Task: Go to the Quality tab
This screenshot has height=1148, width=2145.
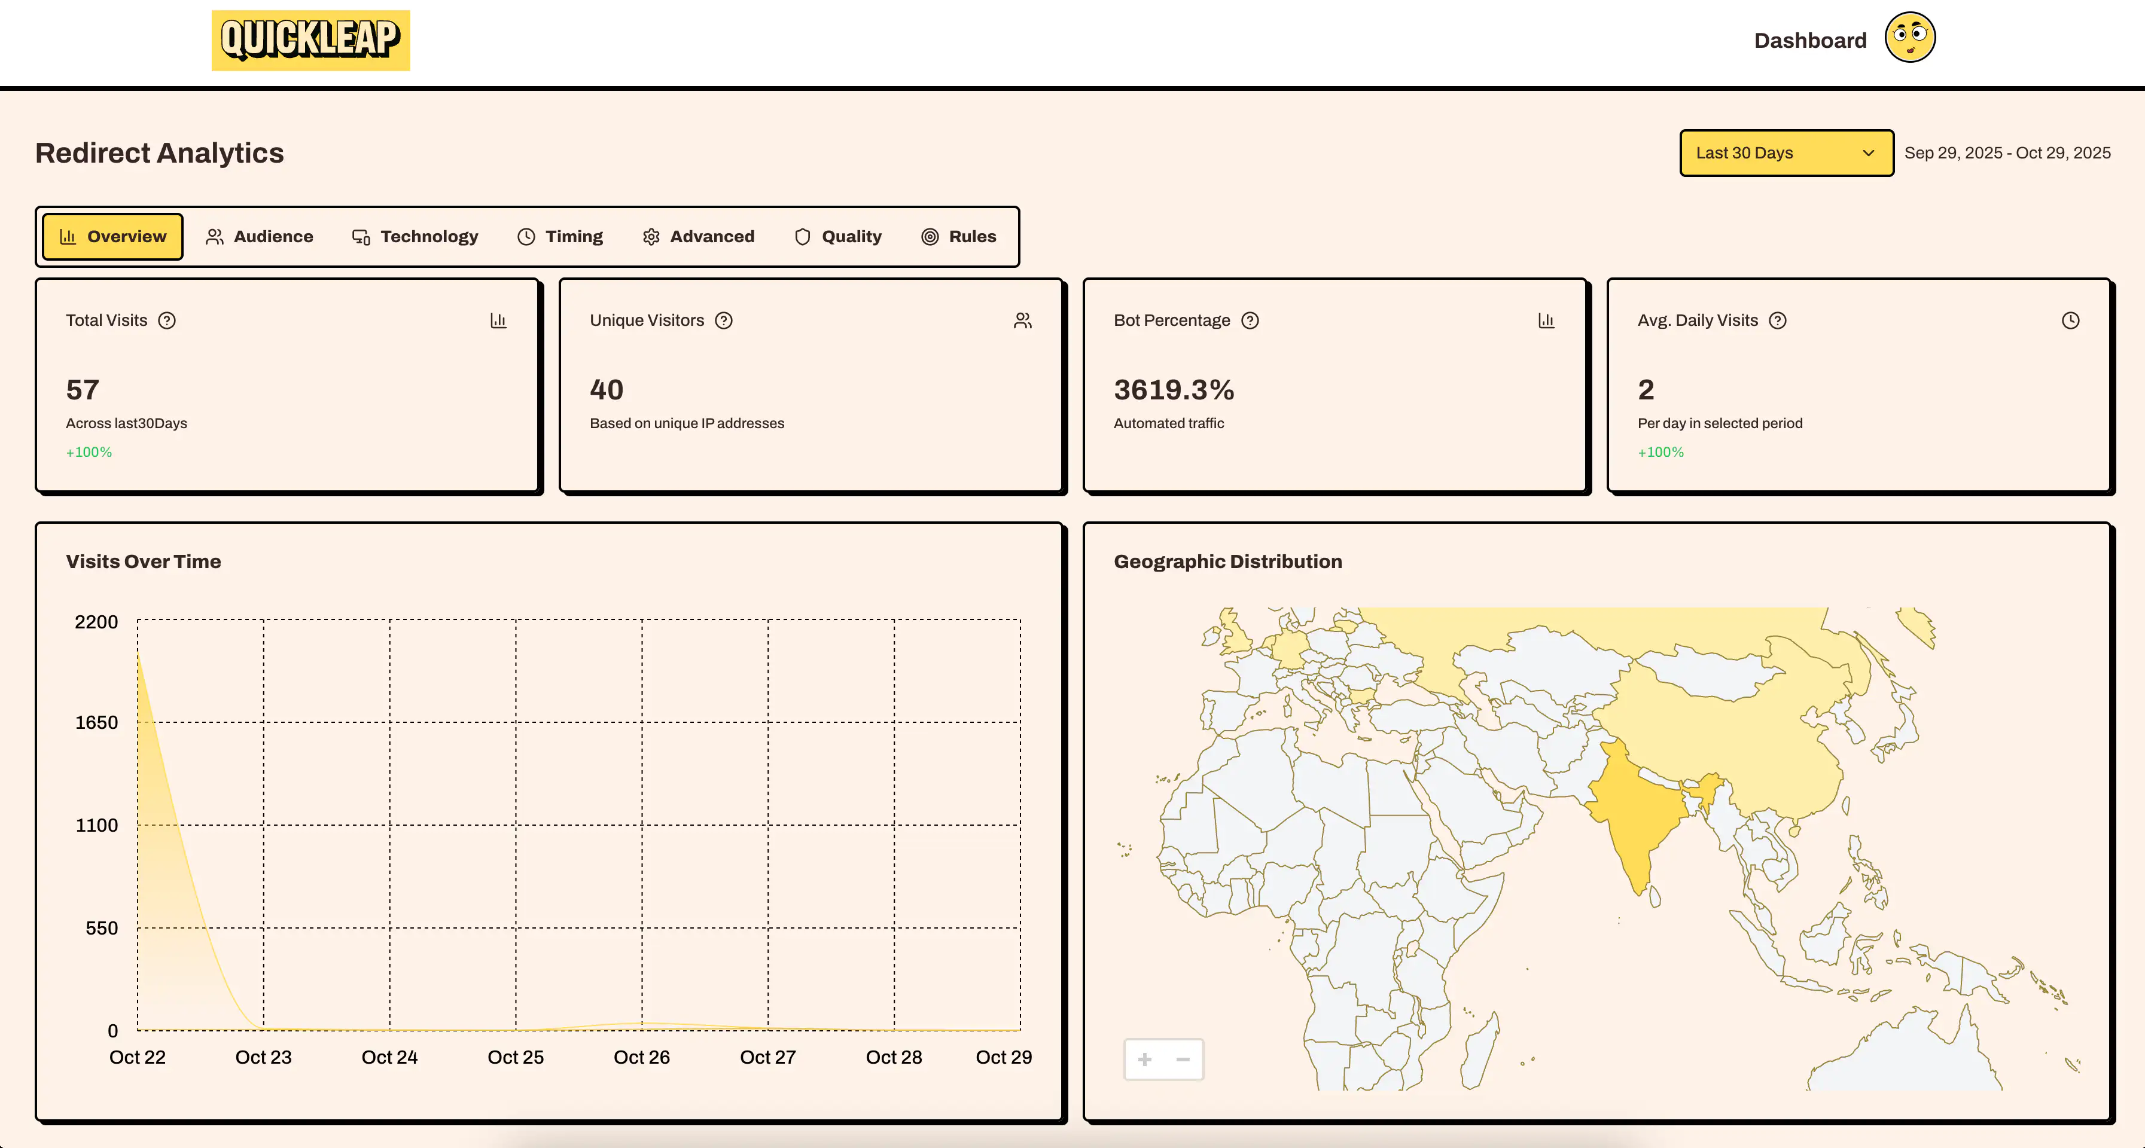Action: click(837, 236)
